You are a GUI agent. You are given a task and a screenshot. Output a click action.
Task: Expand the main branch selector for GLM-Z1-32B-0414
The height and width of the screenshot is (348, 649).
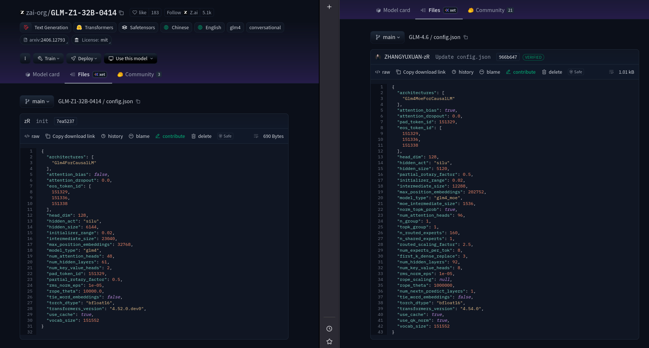tap(37, 101)
